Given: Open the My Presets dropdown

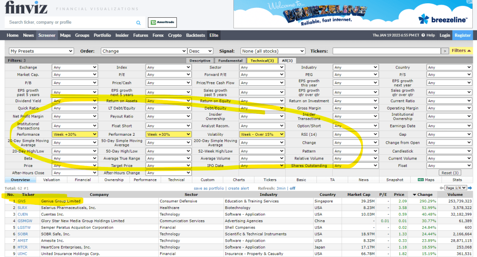Looking at the screenshot, I should tap(42, 51).
